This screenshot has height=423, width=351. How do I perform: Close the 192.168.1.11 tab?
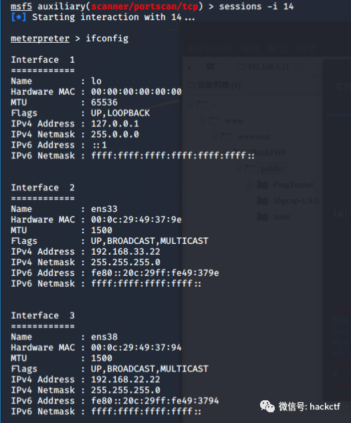click(299, 67)
